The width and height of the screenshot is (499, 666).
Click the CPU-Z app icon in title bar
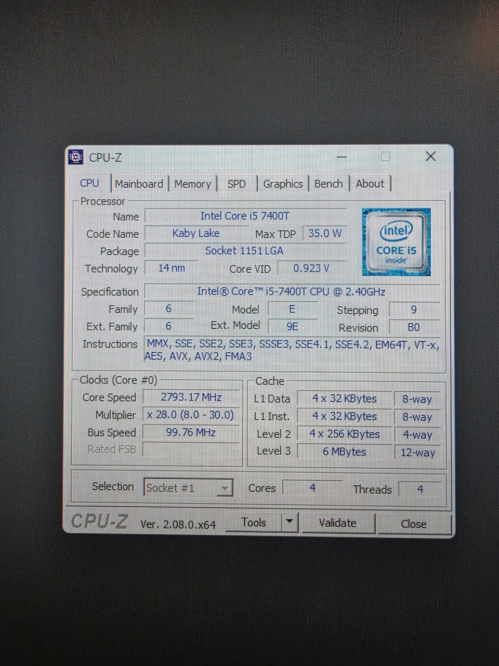coord(76,157)
